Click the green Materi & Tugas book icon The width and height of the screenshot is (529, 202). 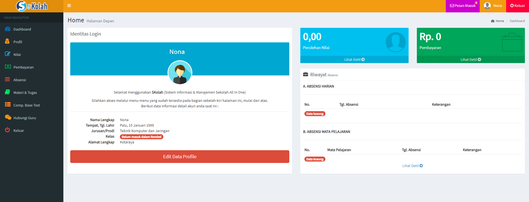8,92
